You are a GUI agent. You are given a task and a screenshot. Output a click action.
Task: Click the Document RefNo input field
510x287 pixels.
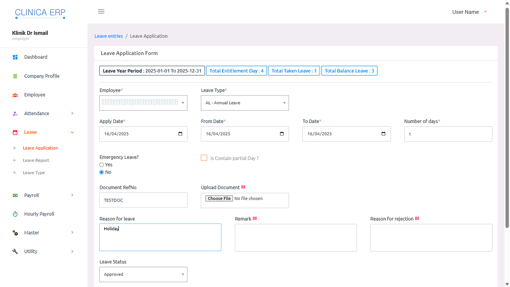tap(143, 200)
